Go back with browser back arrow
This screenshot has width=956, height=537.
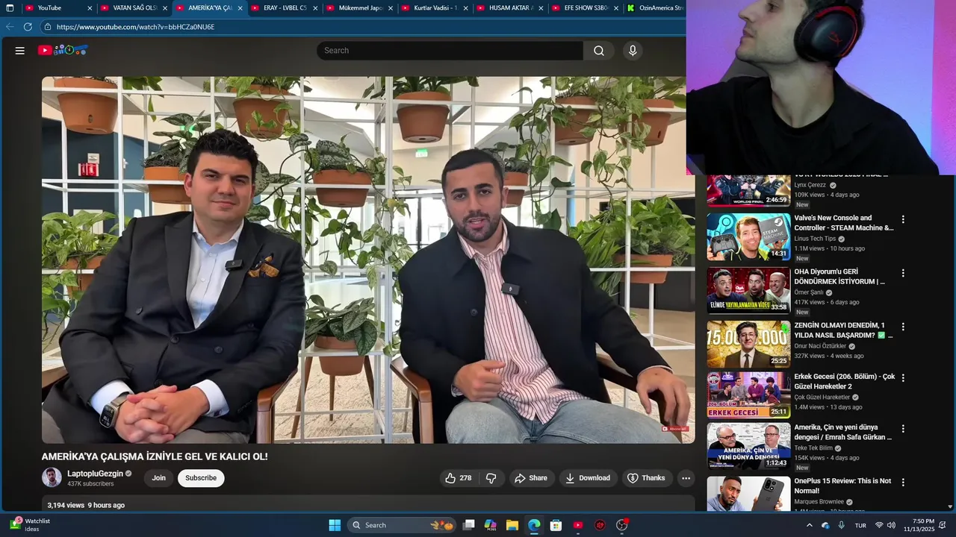(10, 27)
